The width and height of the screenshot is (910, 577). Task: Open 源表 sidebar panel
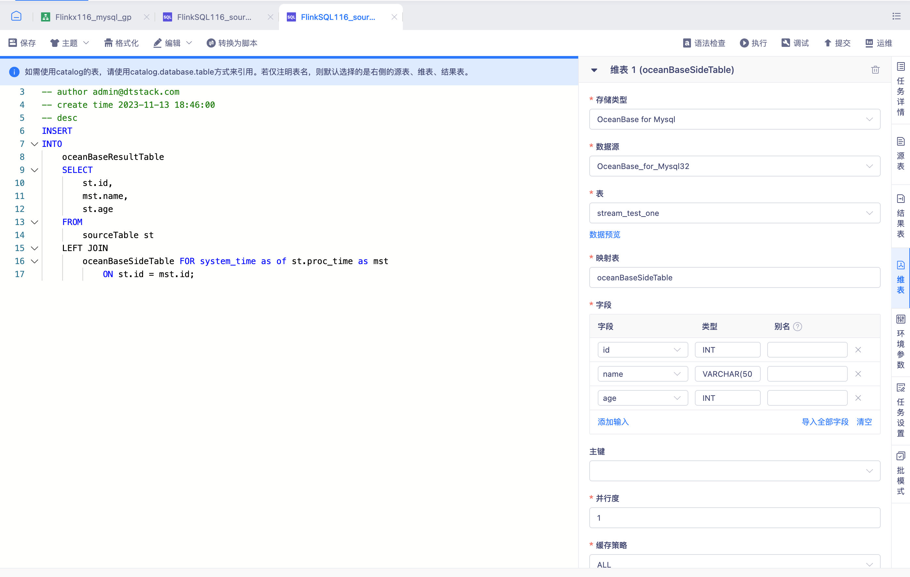pos(901,154)
